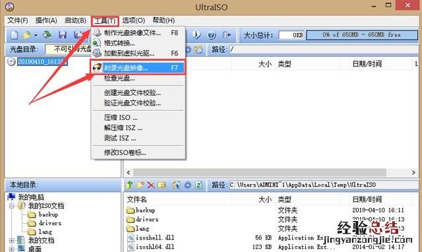The image size is (422, 252).
Task: Choose 创建光盘文件校验 menu entry
Action: (138, 93)
